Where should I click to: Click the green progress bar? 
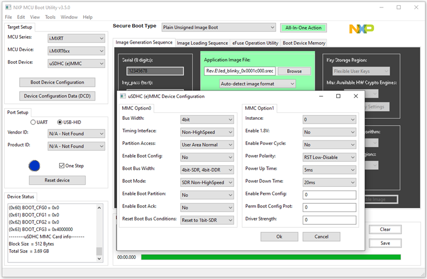(271, 257)
